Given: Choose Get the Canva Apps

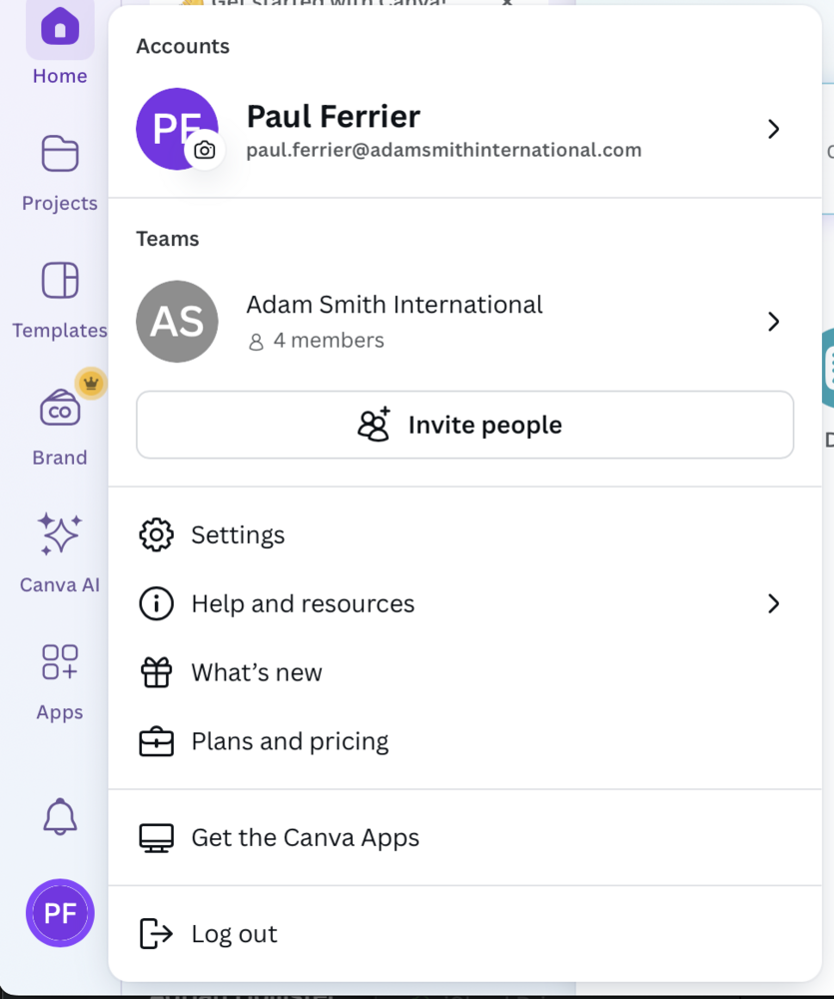Looking at the screenshot, I should (x=305, y=838).
